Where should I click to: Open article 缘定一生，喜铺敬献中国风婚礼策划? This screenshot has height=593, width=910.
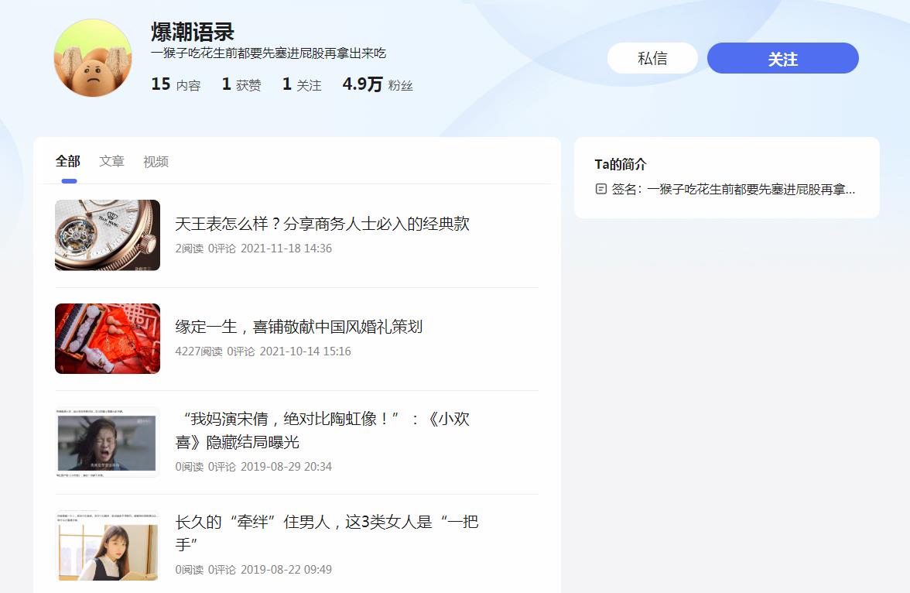pos(299,327)
